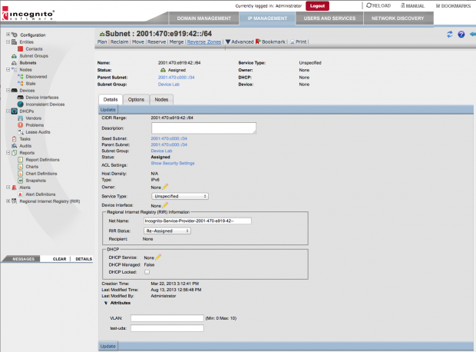Click the Chart Definitions icon

click(20, 174)
